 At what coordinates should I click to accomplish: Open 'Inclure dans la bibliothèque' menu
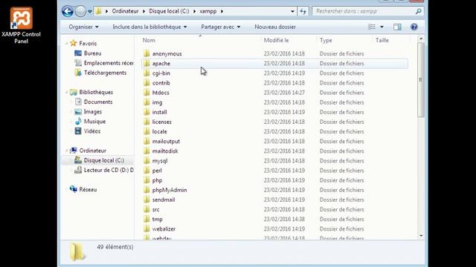click(149, 27)
